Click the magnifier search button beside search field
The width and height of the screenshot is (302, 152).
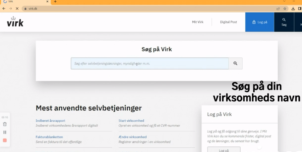(x=235, y=63)
